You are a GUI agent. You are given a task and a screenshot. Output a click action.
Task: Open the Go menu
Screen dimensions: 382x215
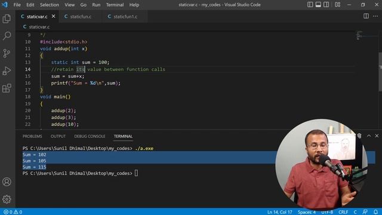(x=84, y=5)
